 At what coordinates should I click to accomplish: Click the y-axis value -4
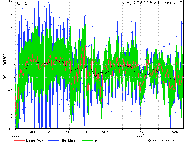[x=10, y=90]
